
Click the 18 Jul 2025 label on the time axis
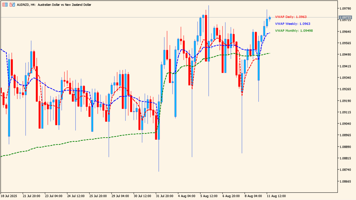(x=11, y=195)
